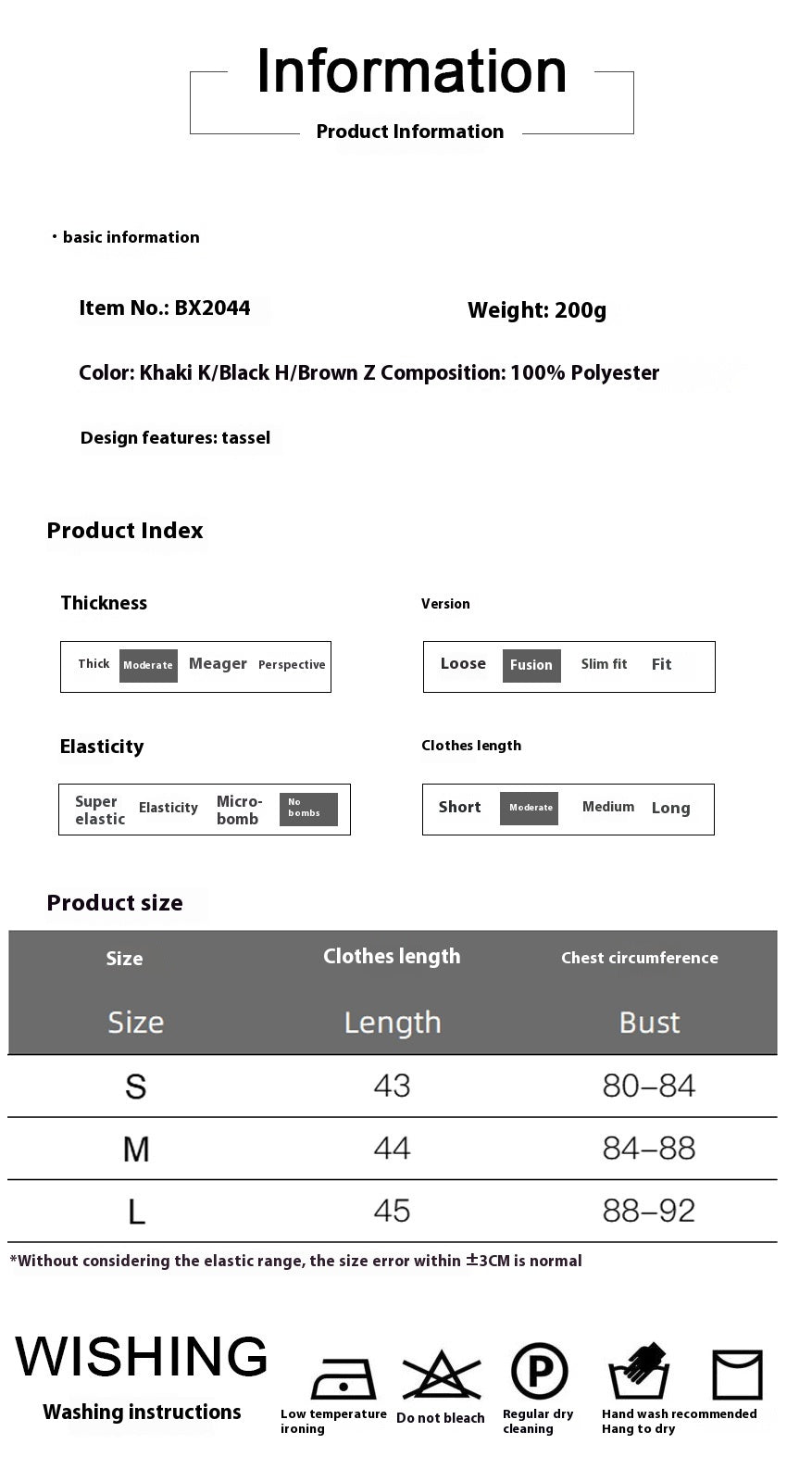Click the Chest circumference column header

pos(640,958)
